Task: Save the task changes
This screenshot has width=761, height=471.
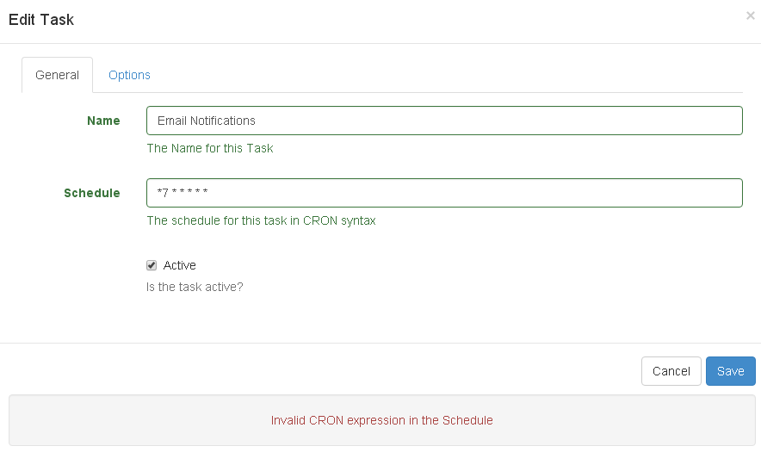Action: 730,371
